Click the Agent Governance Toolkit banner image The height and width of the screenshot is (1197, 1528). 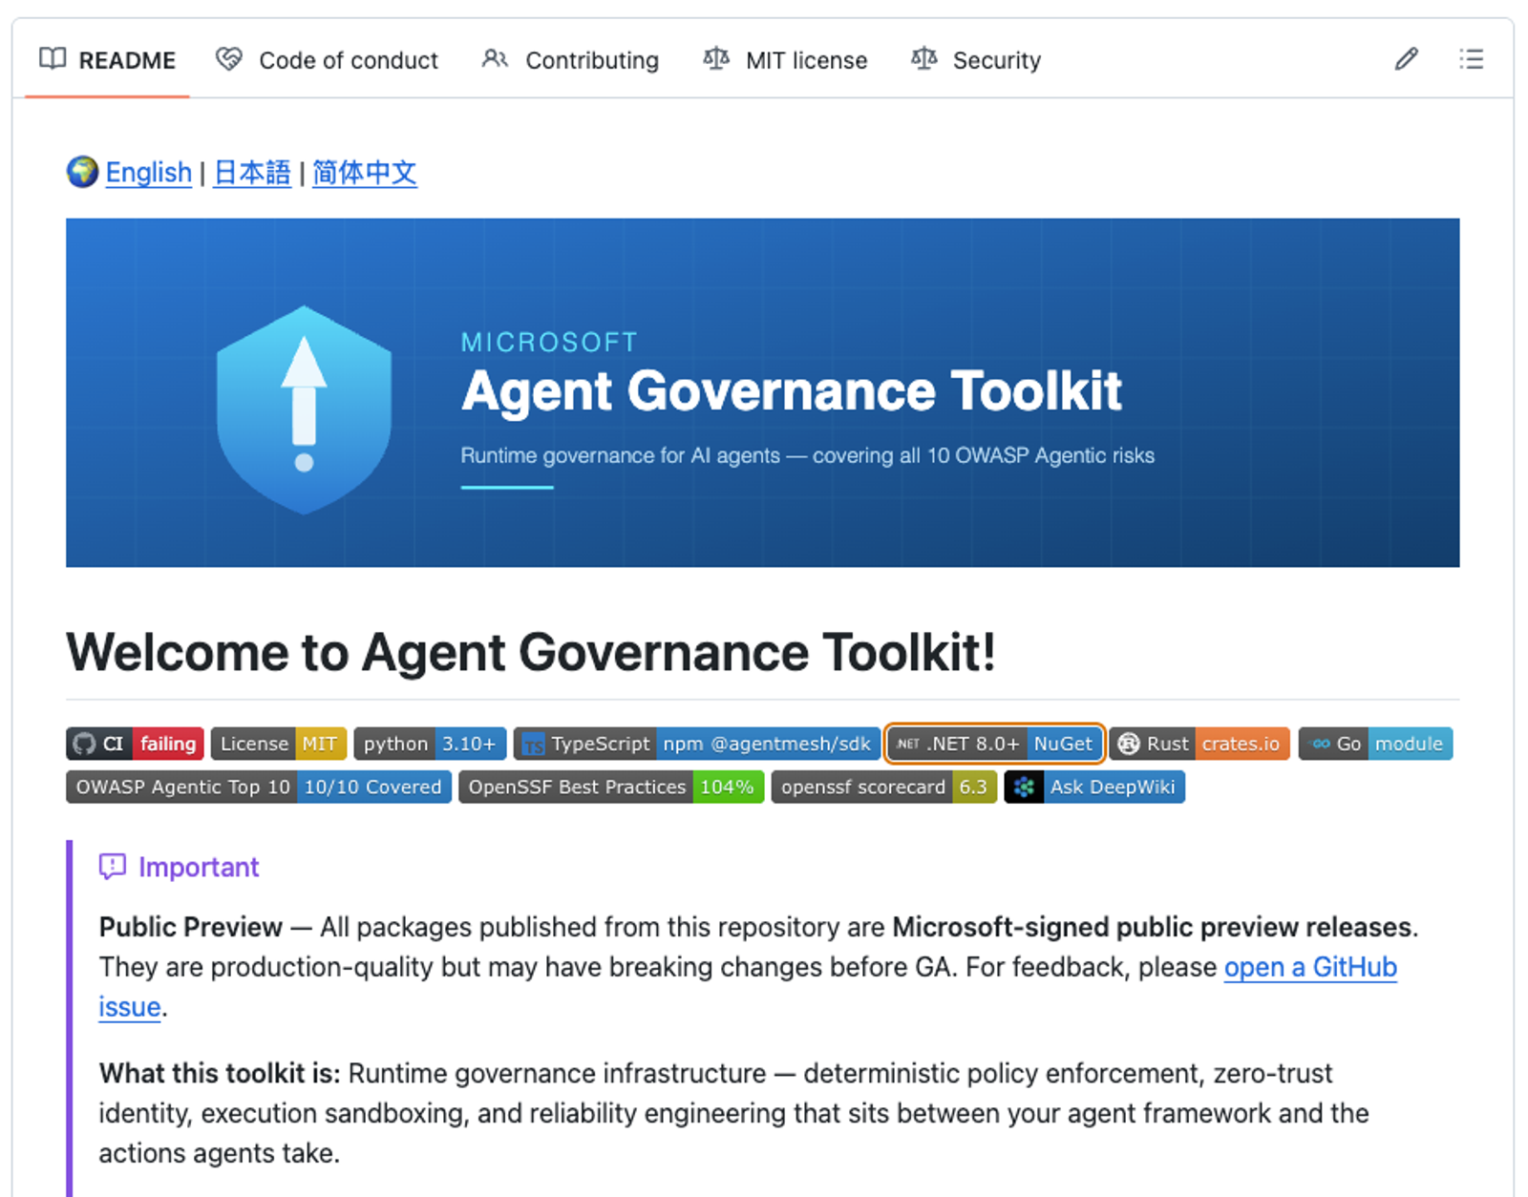pos(762,392)
